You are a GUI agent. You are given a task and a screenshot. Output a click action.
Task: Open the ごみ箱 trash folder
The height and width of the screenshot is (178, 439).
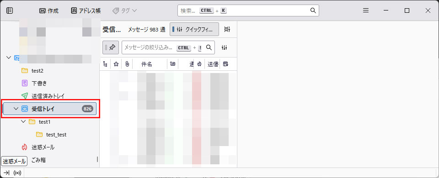point(39,160)
